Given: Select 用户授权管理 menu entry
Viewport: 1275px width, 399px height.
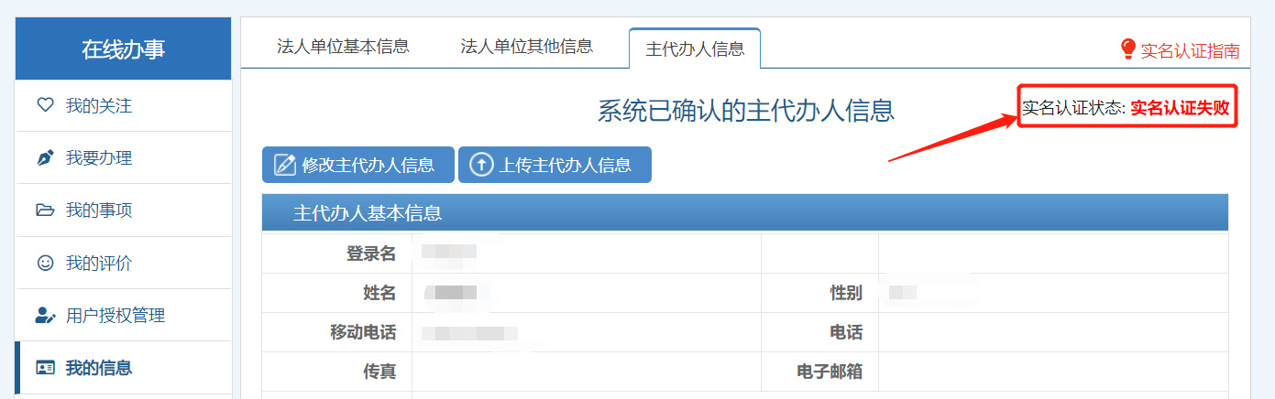Looking at the screenshot, I should 115,316.
